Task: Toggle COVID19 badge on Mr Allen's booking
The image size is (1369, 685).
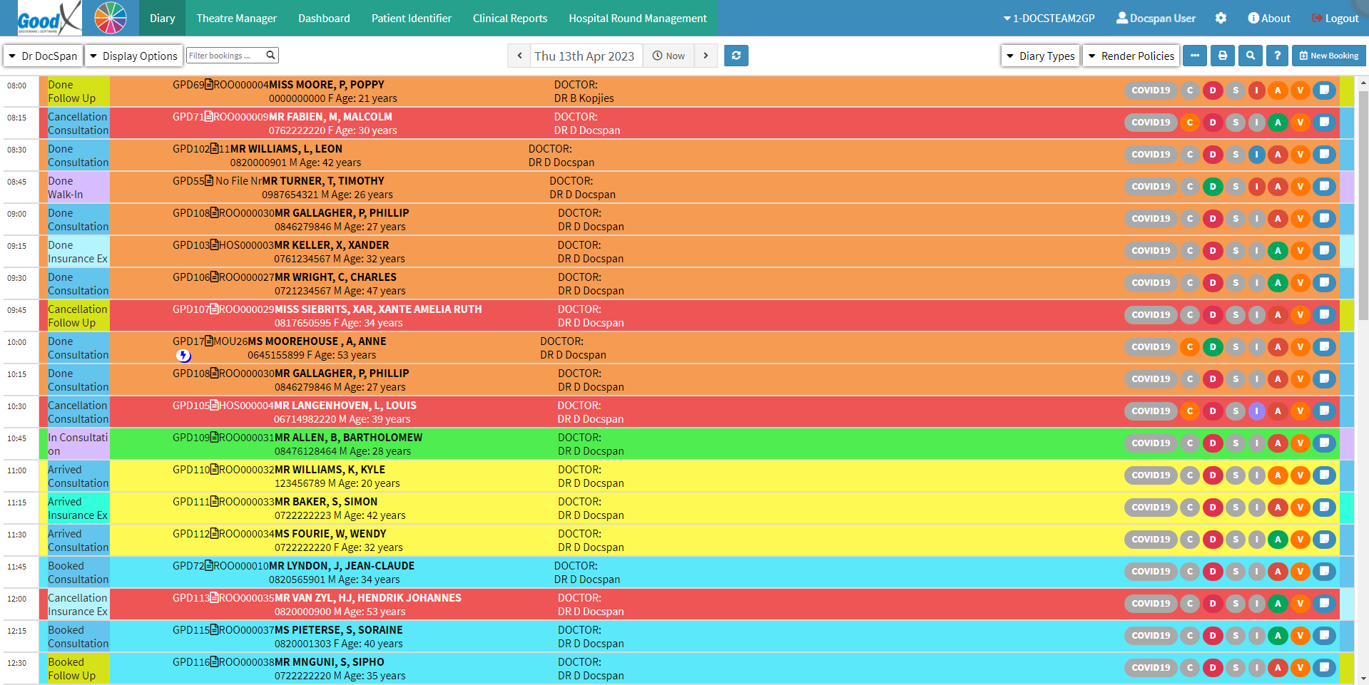Action: pyautogui.click(x=1150, y=443)
